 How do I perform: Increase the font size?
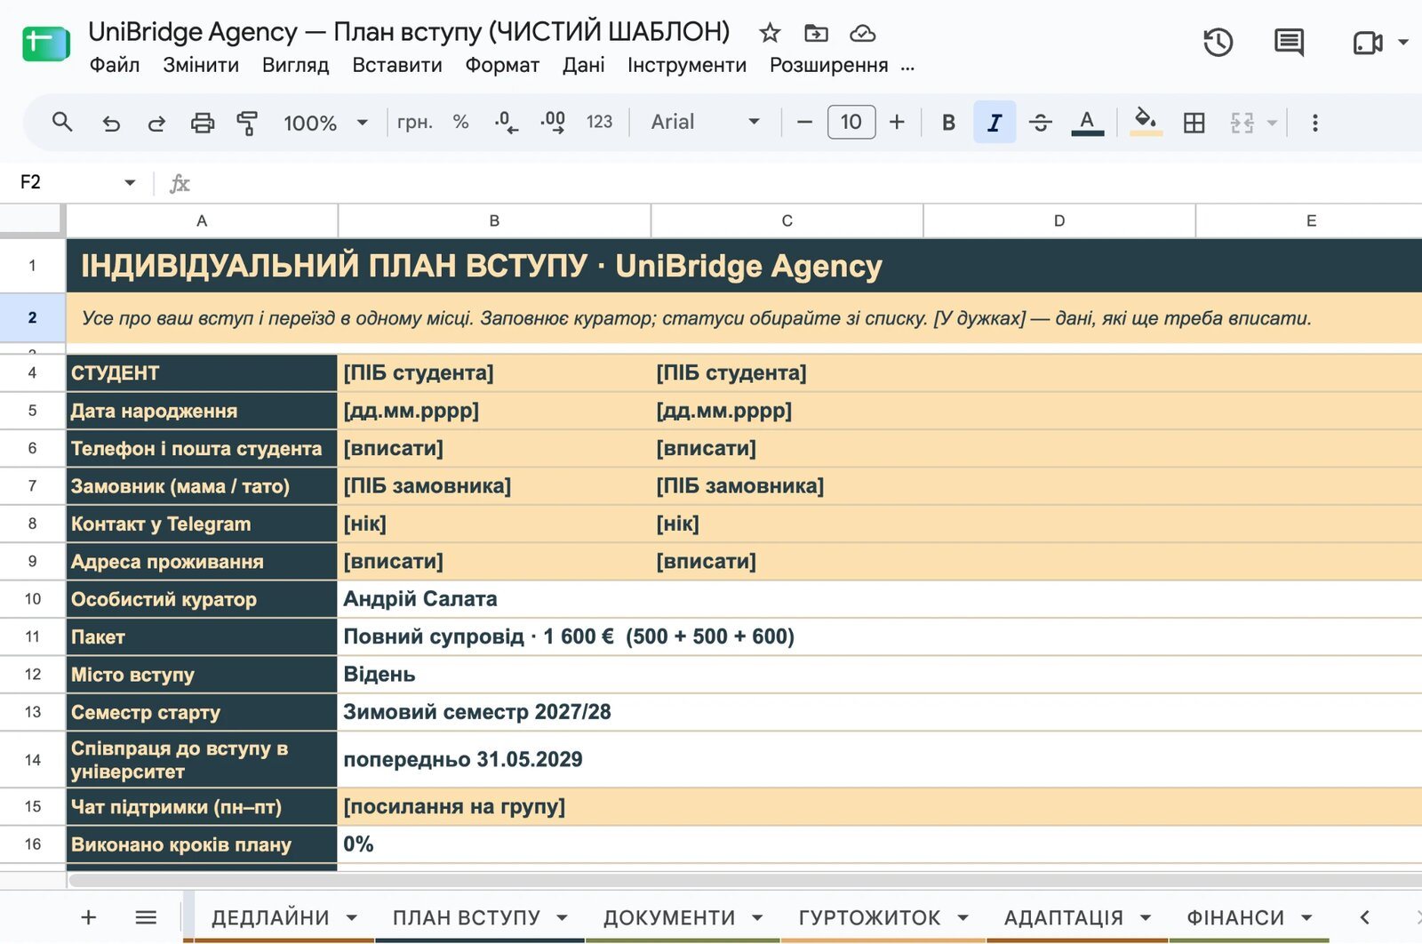[x=898, y=123]
